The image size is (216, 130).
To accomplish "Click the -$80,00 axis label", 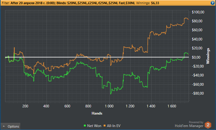I will (x=198, y=93).
